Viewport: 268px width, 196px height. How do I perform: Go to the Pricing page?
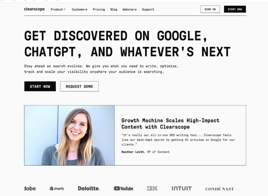click(x=99, y=9)
